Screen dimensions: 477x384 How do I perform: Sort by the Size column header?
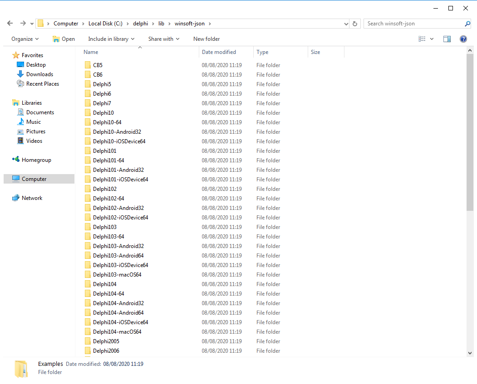pos(315,52)
